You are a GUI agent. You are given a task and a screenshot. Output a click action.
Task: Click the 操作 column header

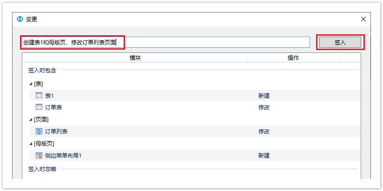(293, 58)
